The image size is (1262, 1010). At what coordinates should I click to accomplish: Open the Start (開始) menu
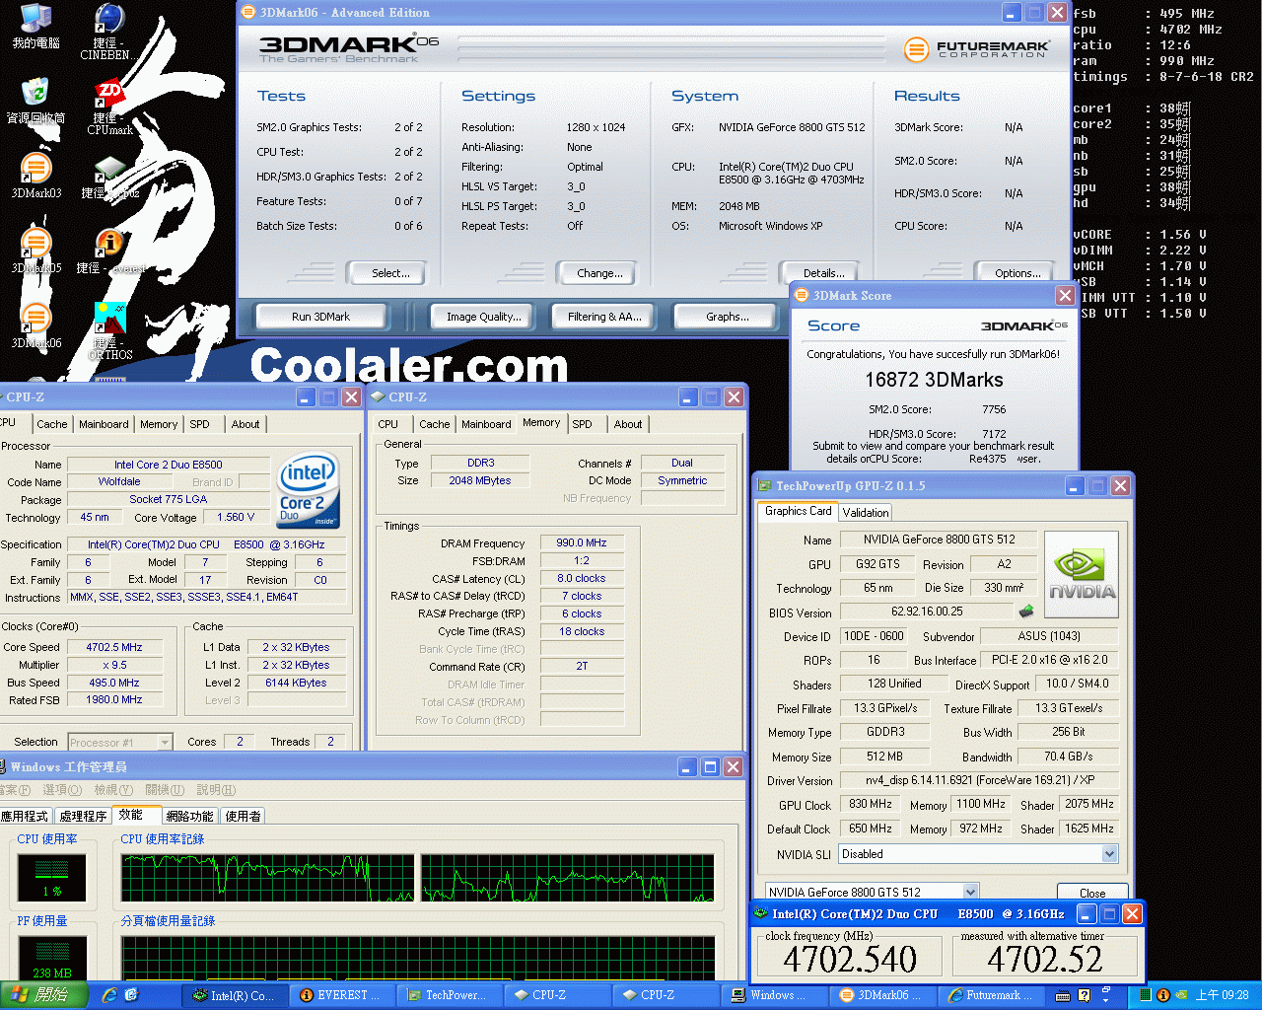(42, 995)
